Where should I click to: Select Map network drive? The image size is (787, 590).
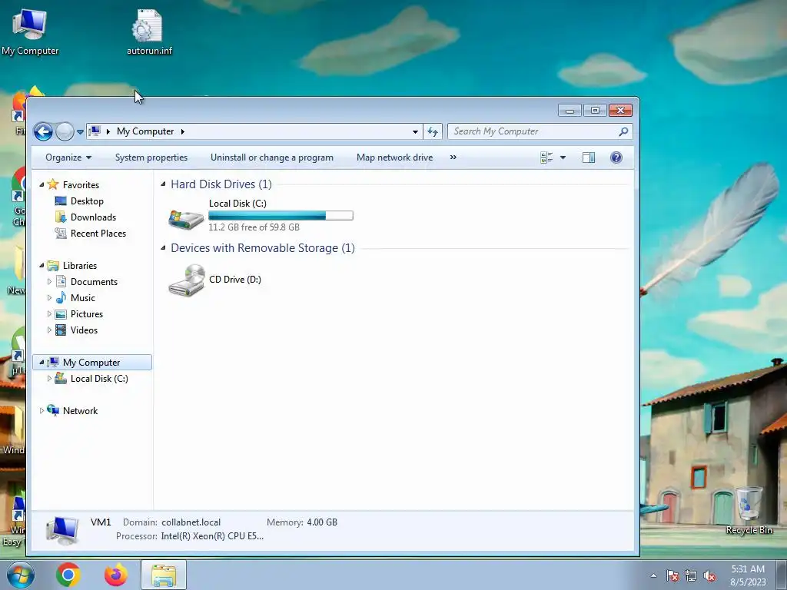(x=394, y=157)
